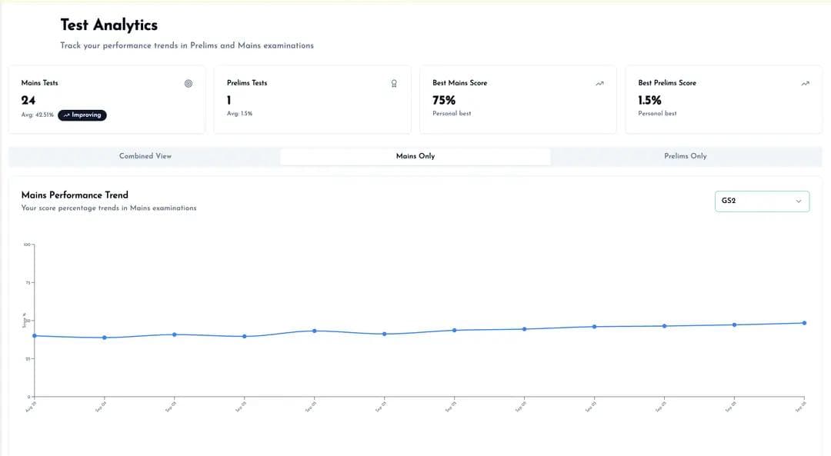Toggle the Improving status badge
The height and width of the screenshot is (456, 831).
[82, 114]
